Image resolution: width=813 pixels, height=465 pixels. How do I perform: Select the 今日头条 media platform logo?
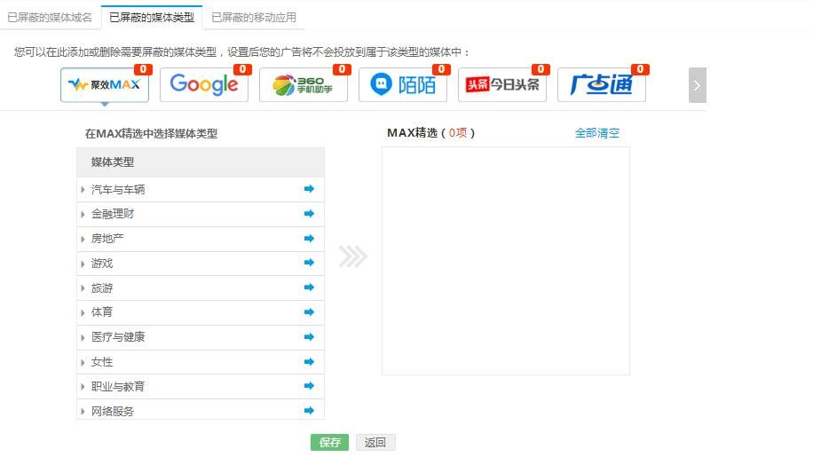[502, 85]
